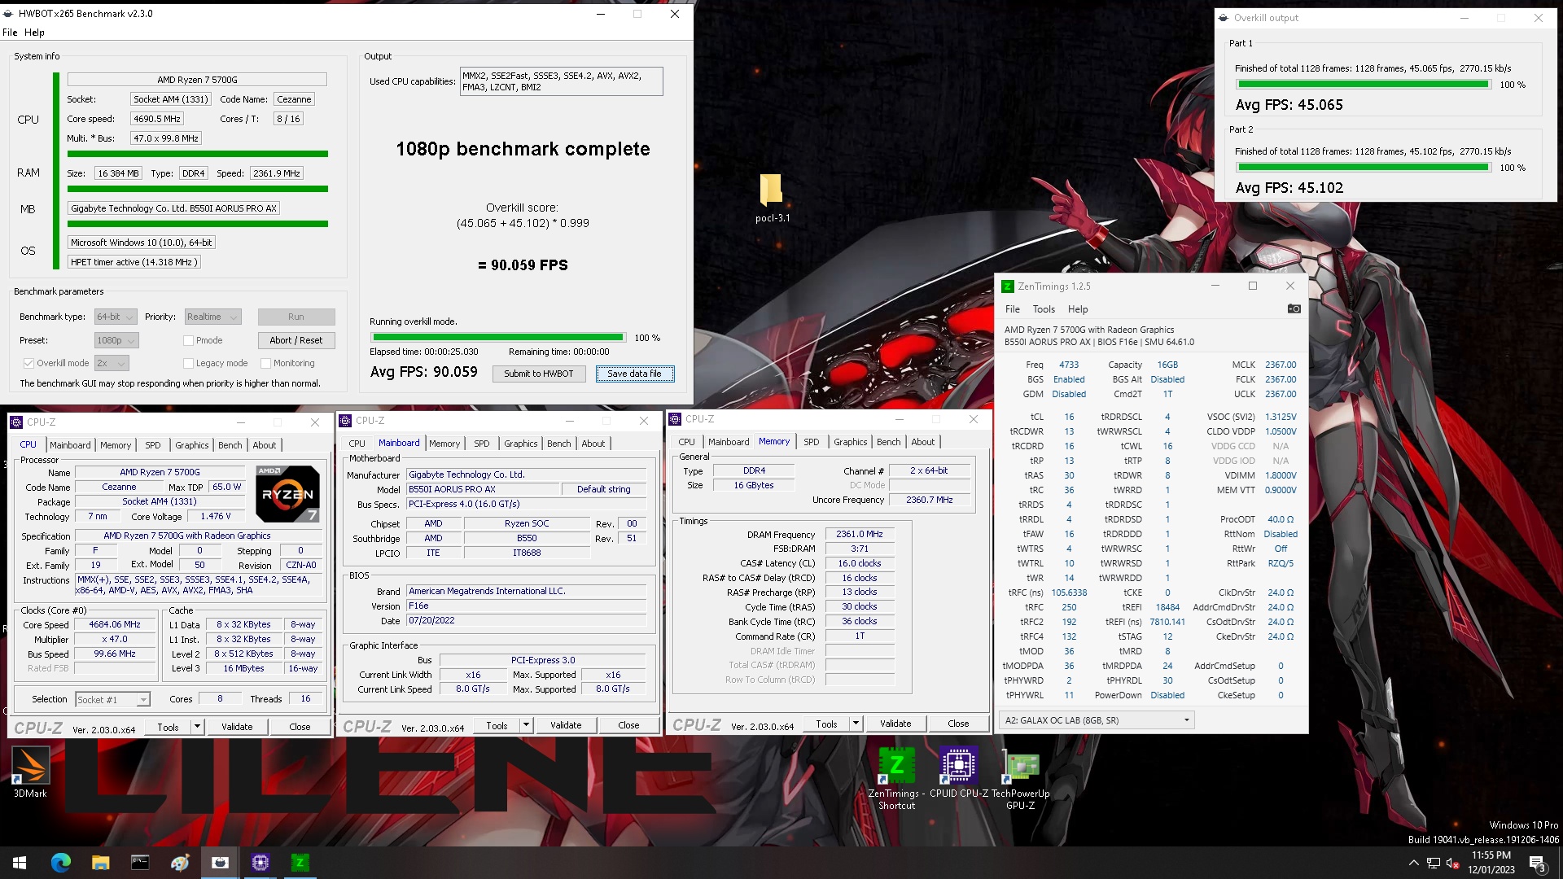Click the CPU-Z Core Speed 4684.06 MHz value
Viewport: 1563px width, 879px height.
tap(115, 625)
